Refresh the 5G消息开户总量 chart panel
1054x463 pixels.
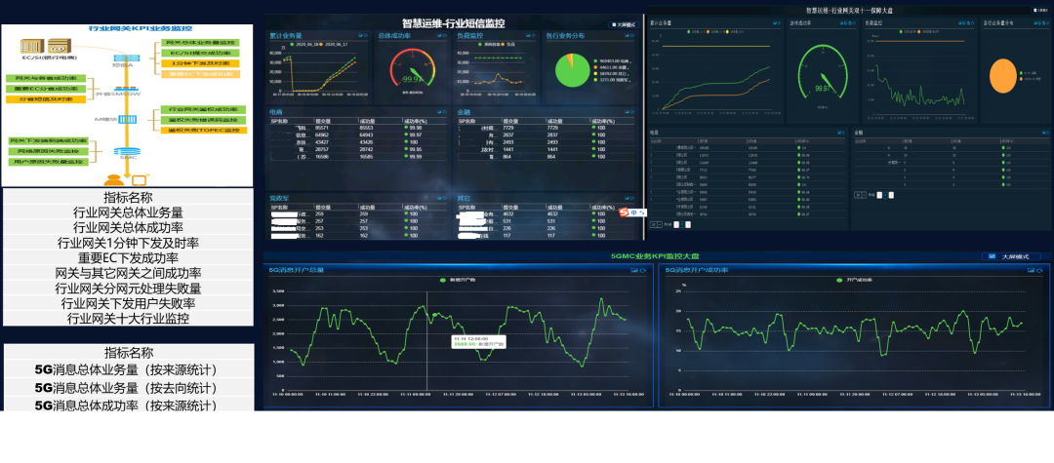pyautogui.click(x=642, y=270)
